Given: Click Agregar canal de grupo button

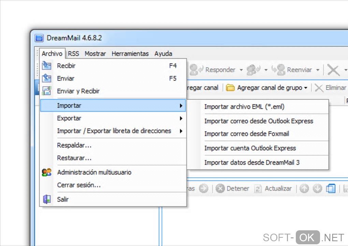Looking at the screenshot, I should click(x=267, y=88).
